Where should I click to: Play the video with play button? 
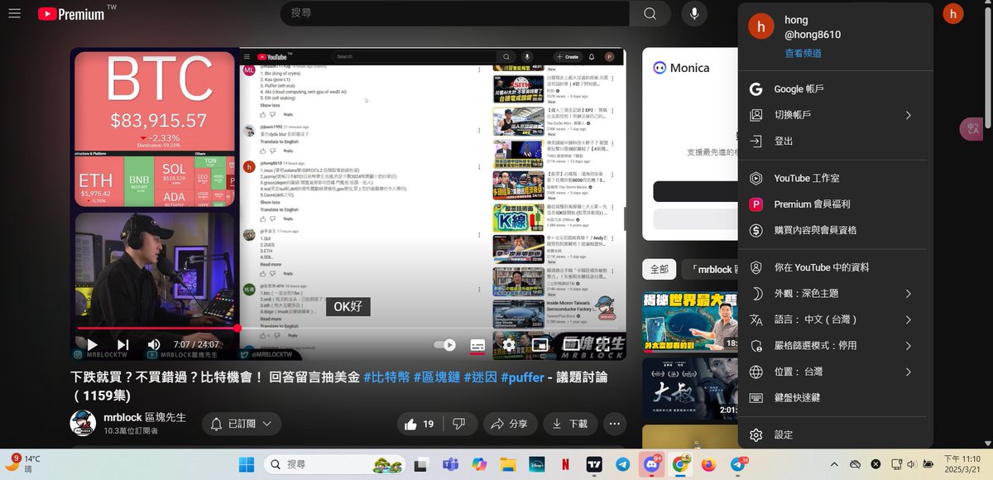(93, 344)
